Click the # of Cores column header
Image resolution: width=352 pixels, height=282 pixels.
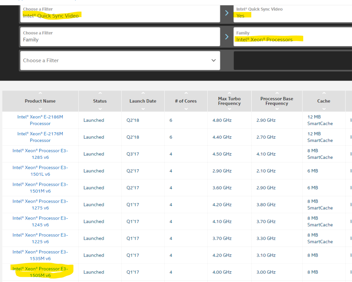coord(186,101)
